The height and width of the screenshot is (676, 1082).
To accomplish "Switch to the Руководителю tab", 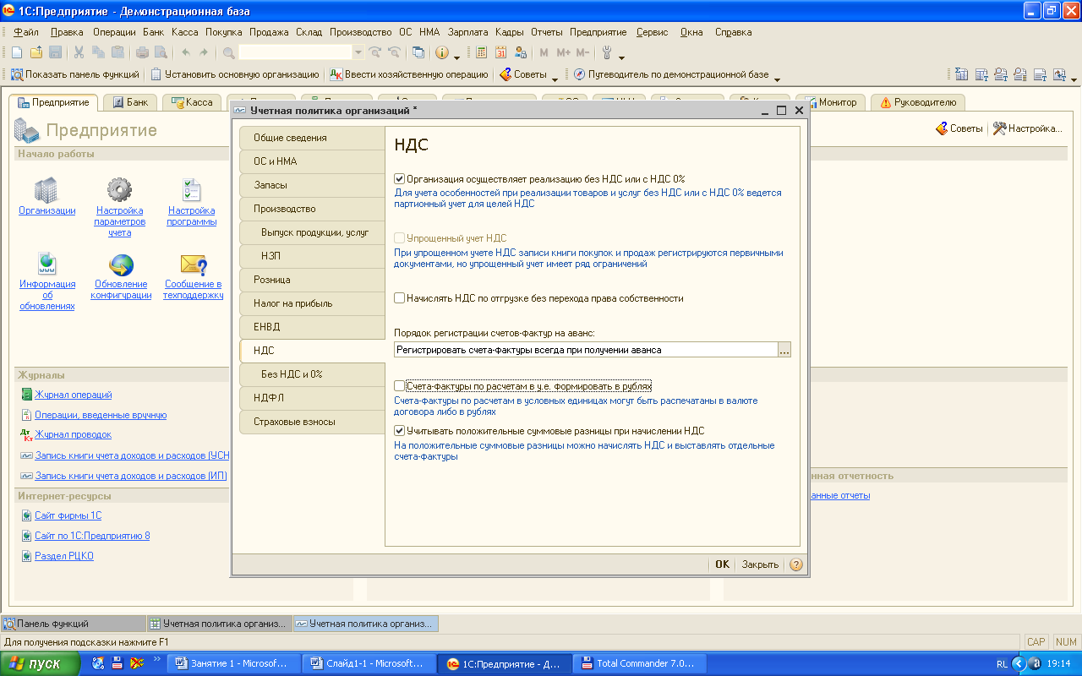I will pos(917,102).
